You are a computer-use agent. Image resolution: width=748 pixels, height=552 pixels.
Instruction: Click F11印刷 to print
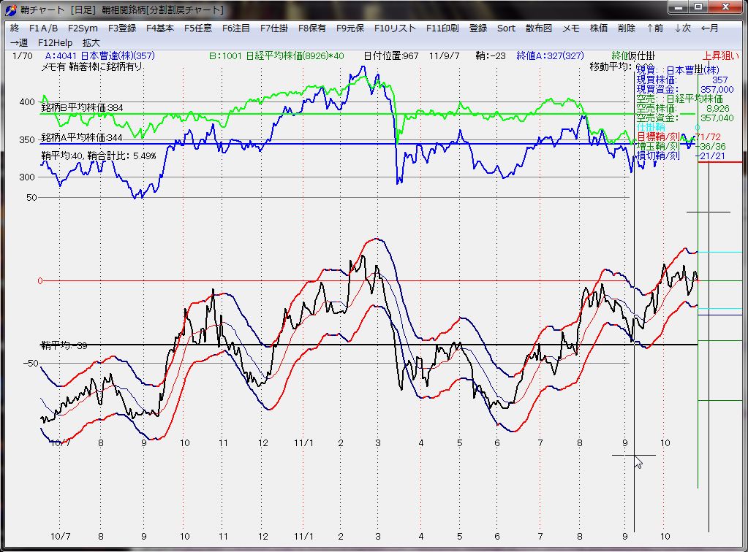tap(442, 28)
